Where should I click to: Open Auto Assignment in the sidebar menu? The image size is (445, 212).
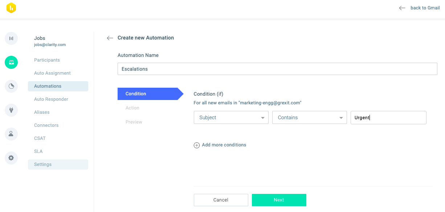tap(52, 73)
